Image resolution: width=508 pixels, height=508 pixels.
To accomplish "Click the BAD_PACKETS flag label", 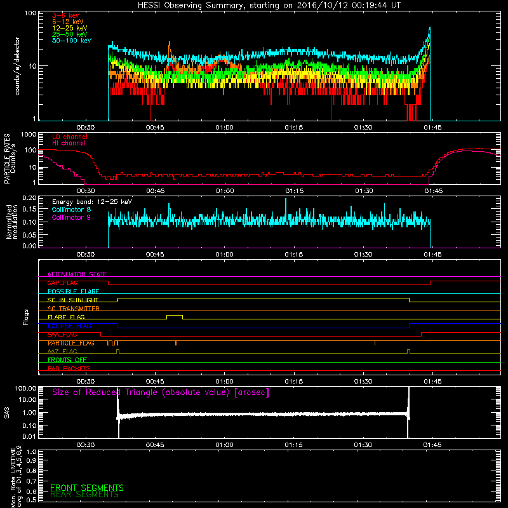I will [x=69, y=368].
